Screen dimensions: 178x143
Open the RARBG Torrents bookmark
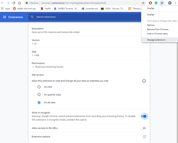pyautogui.click(x=66, y=8)
